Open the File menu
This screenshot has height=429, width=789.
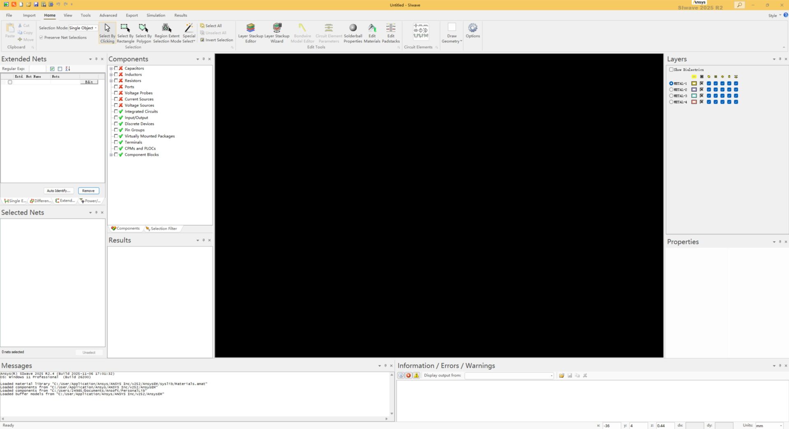pyautogui.click(x=9, y=15)
